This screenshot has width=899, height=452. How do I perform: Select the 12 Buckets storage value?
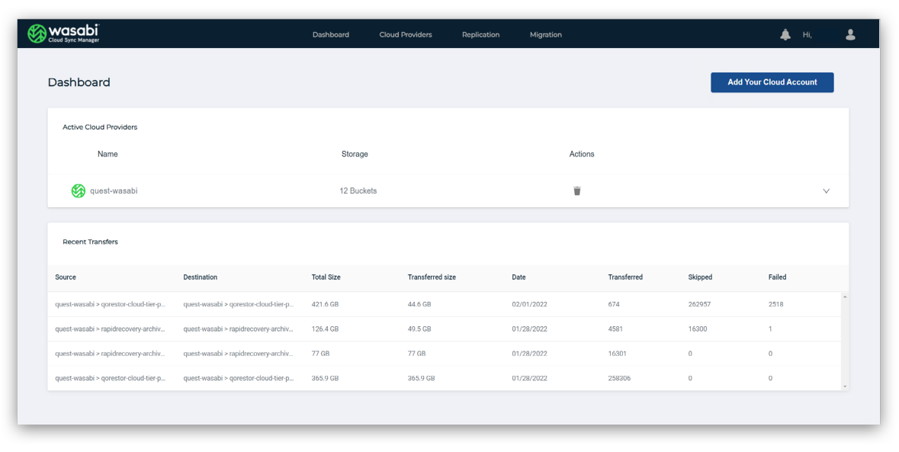tap(358, 191)
